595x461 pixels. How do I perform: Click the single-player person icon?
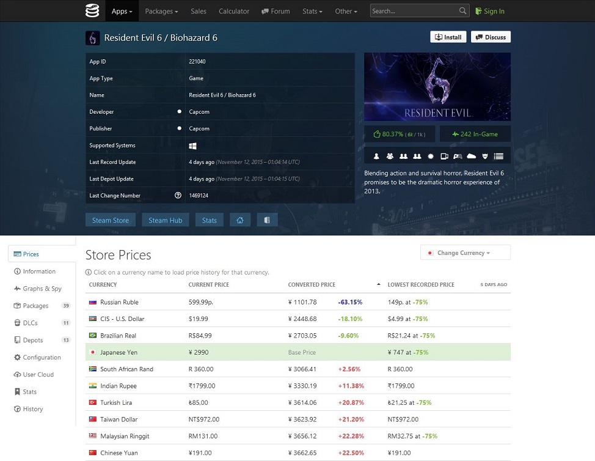click(x=376, y=157)
